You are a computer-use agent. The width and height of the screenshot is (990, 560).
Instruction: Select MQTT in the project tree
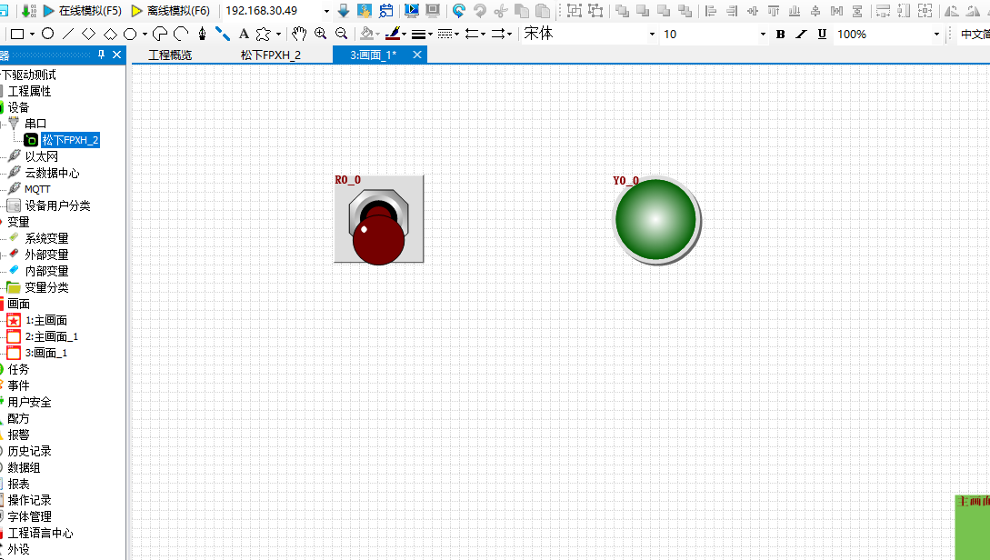tap(37, 189)
